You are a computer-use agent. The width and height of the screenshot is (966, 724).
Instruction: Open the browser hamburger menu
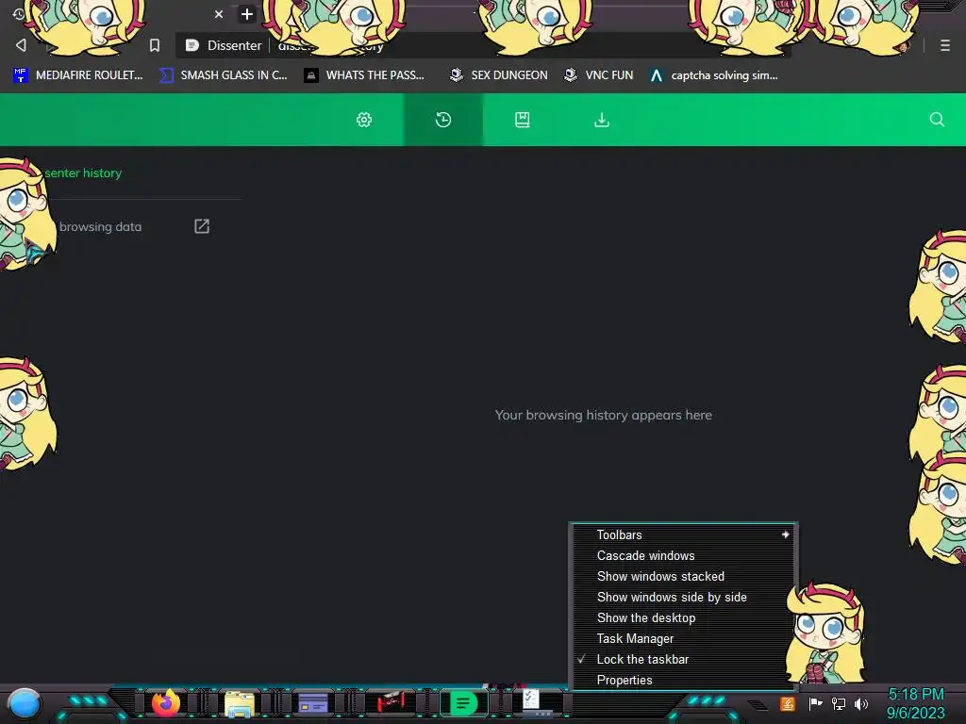[945, 45]
